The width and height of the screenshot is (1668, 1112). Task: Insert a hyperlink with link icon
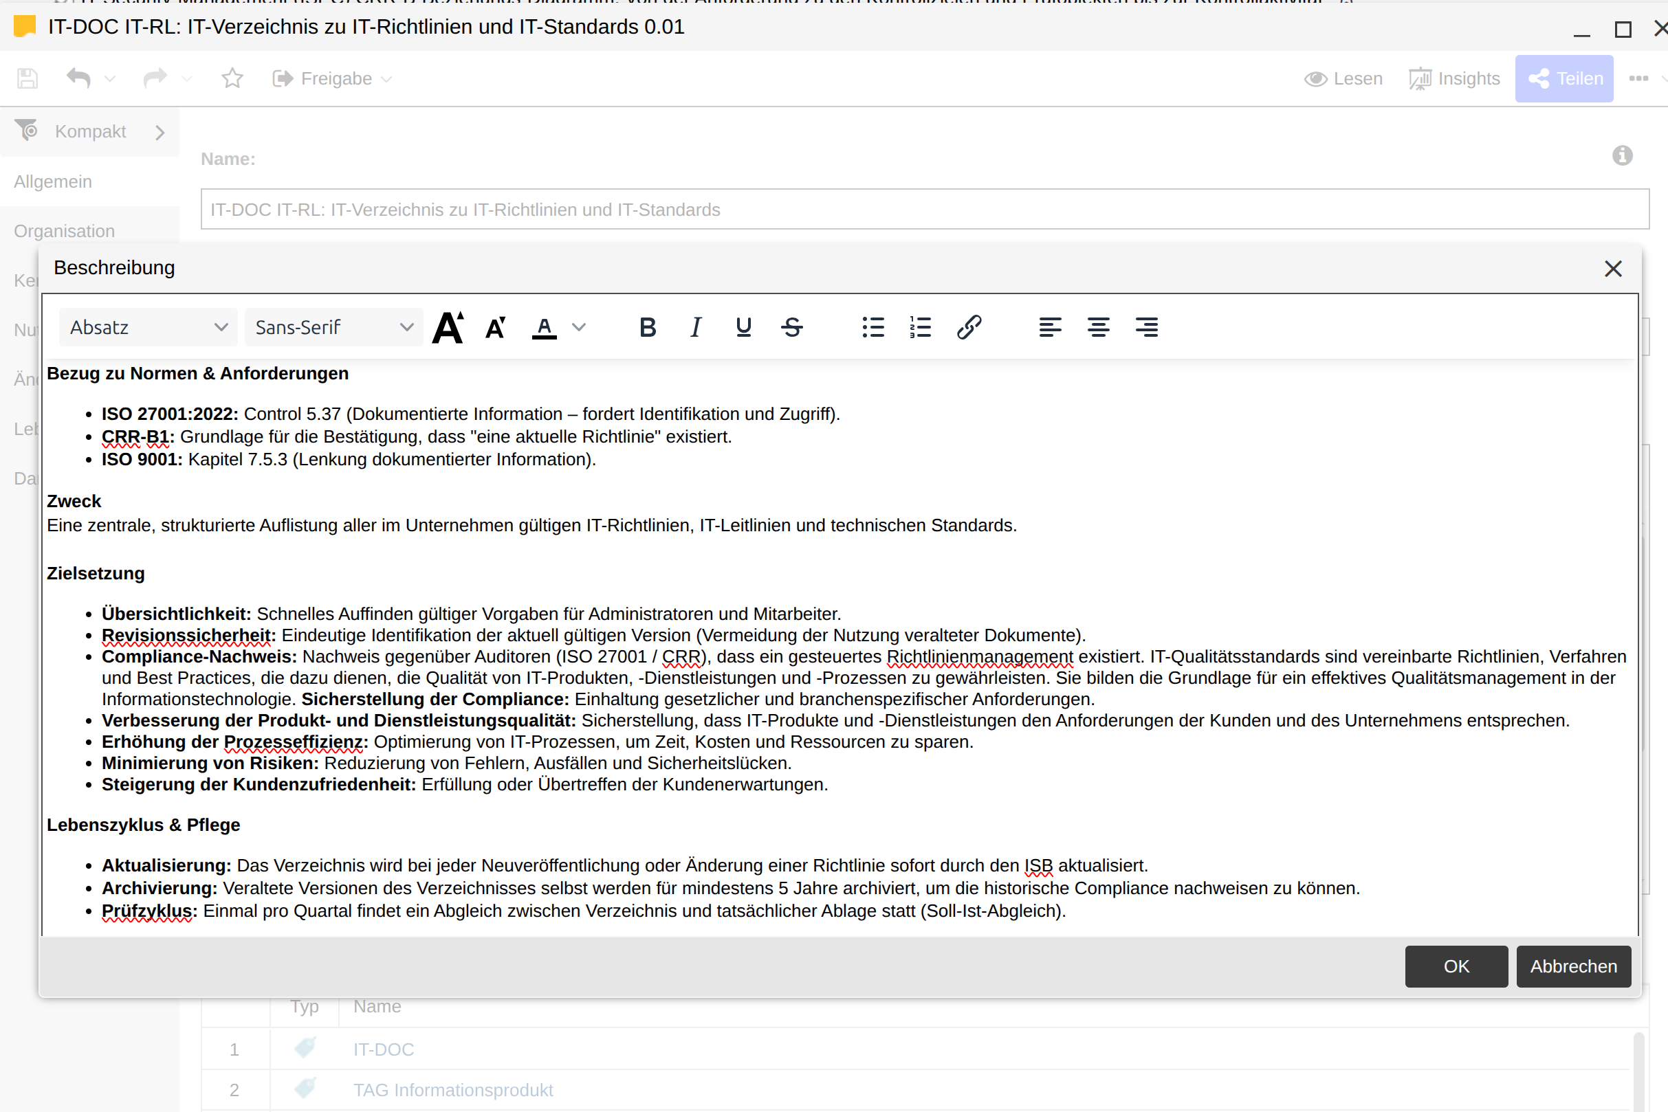(969, 328)
